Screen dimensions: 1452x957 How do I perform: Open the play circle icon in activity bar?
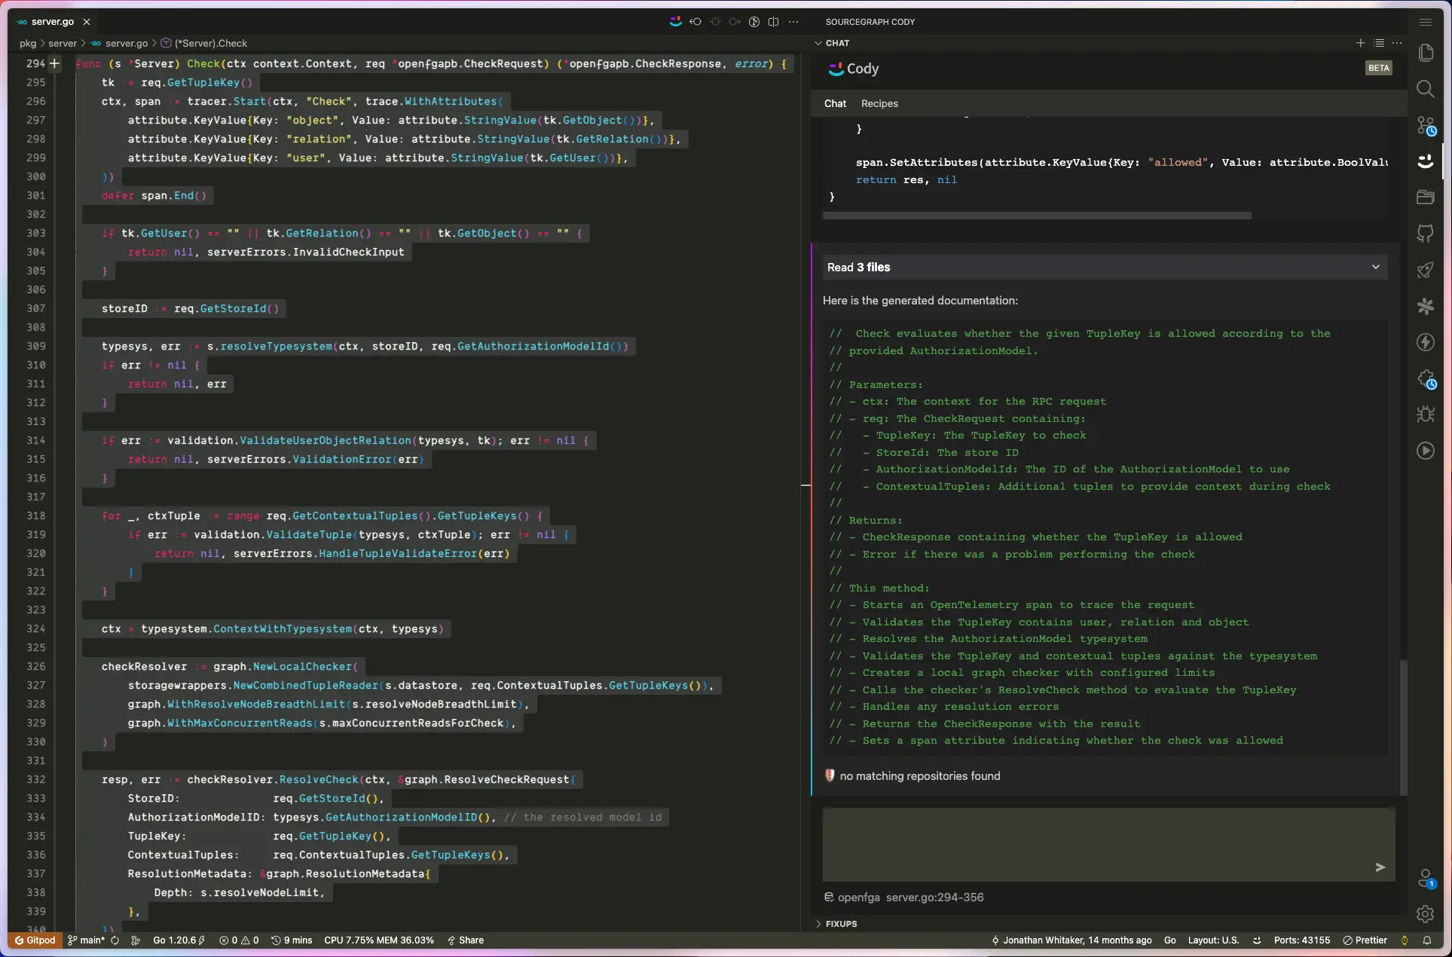point(1425,451)
